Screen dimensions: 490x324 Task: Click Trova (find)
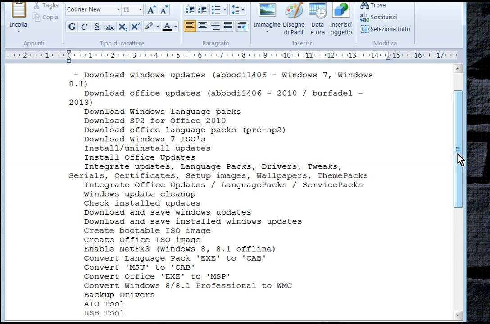373,5
